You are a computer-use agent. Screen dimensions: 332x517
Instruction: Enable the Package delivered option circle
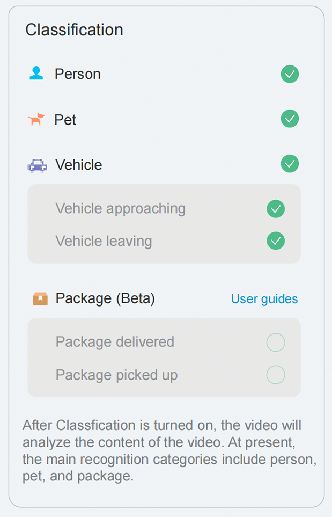tap(276, 342)
